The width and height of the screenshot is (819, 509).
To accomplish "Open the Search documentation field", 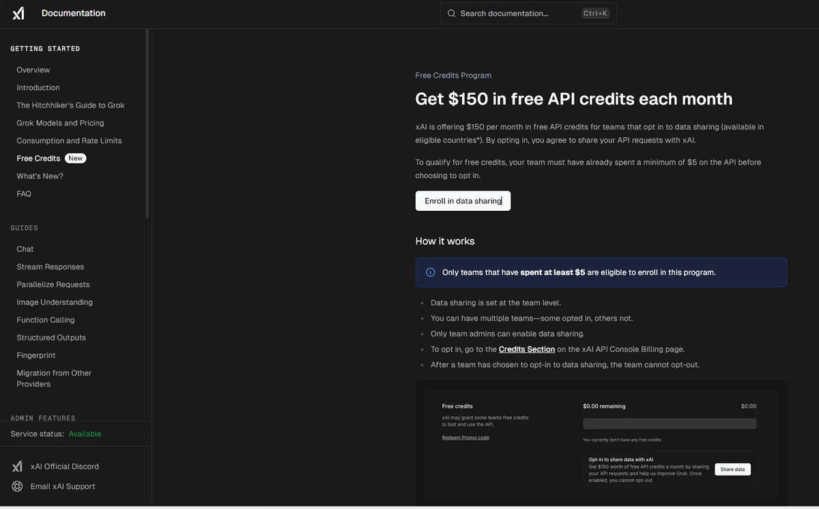I will point(528,14).
